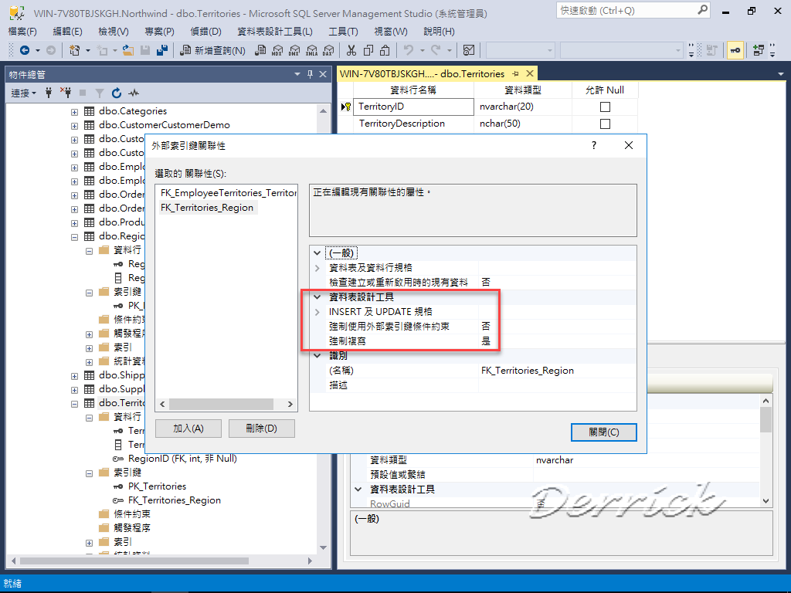Refresh the Object Explorer tree
The height and width of the screenshot is (593, 791).
pyautogui.click(x=117, y=92)
